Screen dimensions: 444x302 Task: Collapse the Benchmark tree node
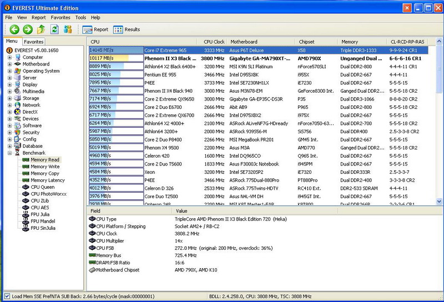tap(9, 153)
